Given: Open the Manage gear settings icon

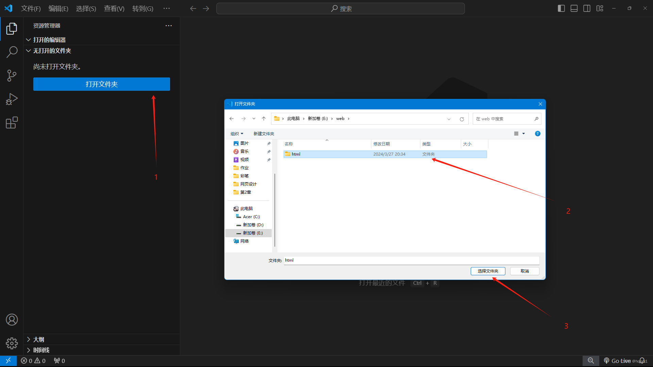Looking at the screenshot, I should (12, 343).
